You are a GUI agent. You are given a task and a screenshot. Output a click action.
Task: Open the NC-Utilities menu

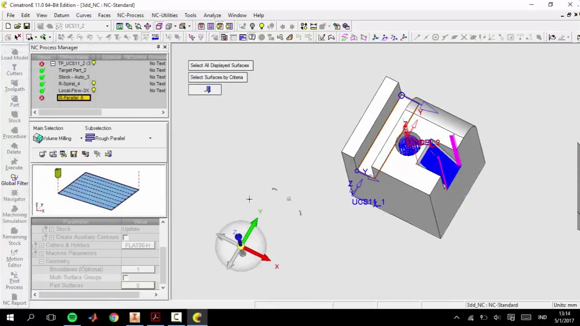(x=164, y=15)
